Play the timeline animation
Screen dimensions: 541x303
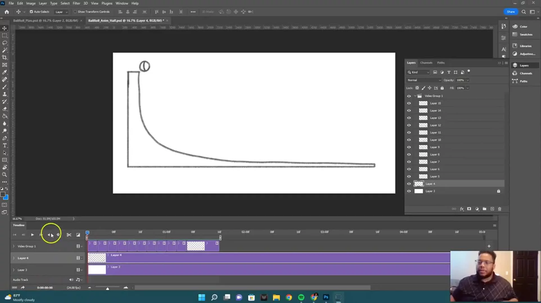pos(32,235)
